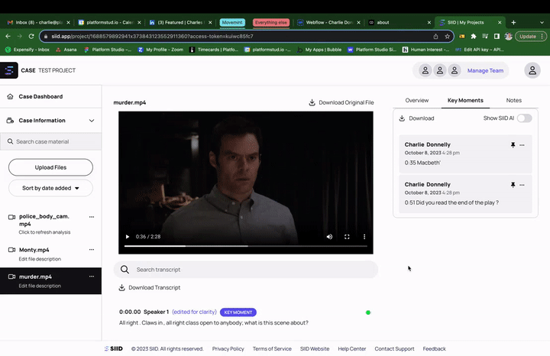
Task: Reload the page with browser refresh icon
Action: pyautogui.click(x=31, y=36)
